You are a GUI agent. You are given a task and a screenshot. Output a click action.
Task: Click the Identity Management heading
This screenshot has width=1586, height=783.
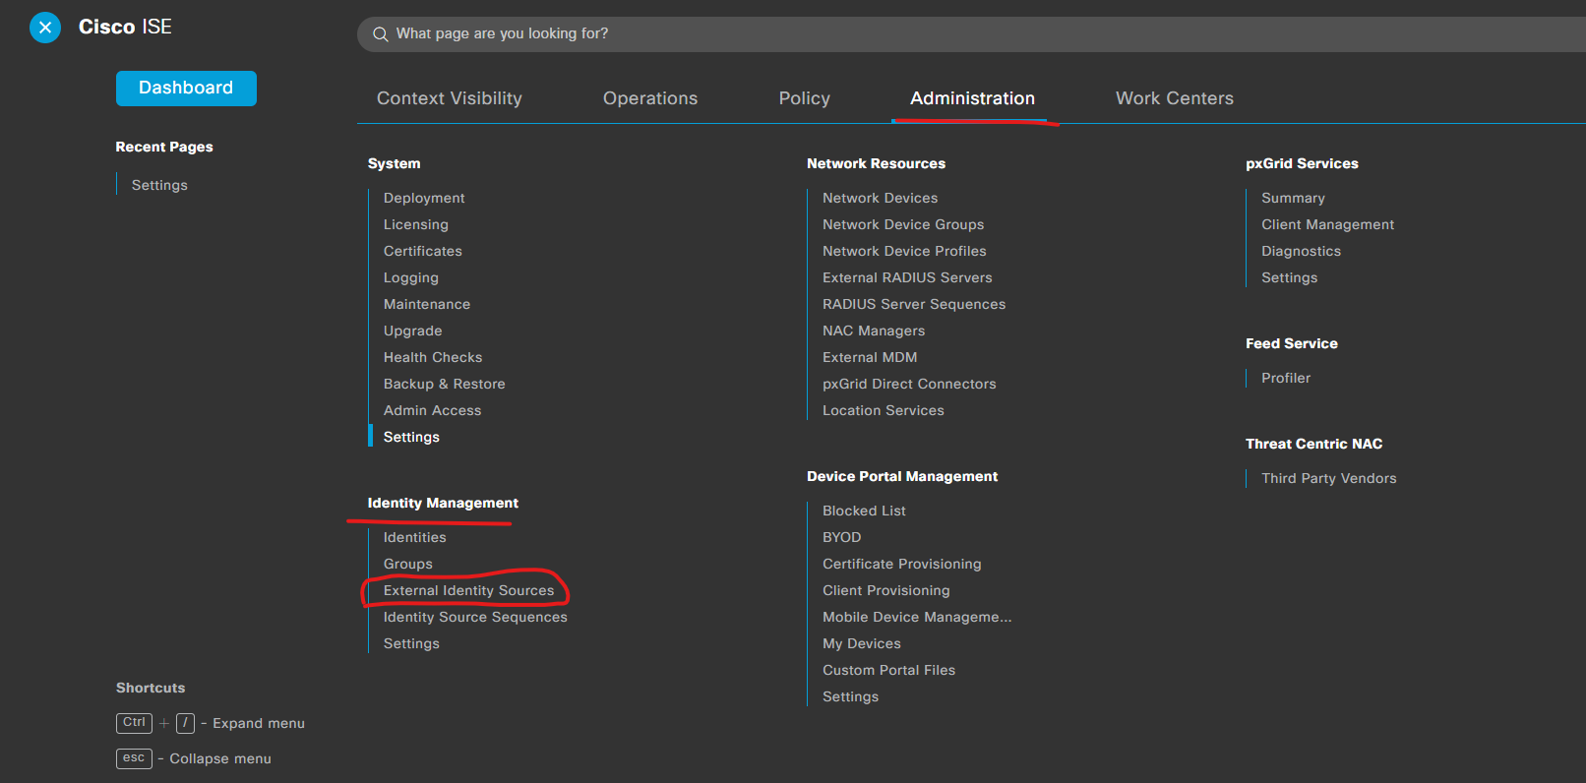point(443,503)
